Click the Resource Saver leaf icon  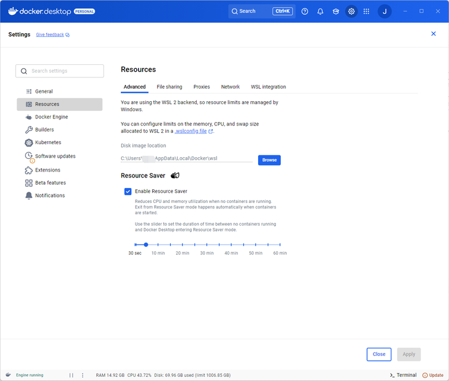[x=175, y=176]
